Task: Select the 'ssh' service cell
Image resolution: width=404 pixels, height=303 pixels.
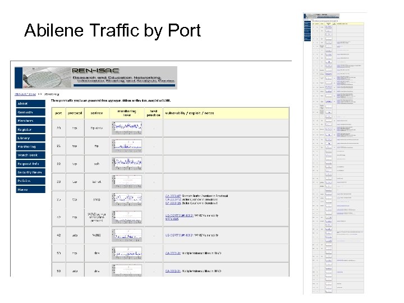Action: tap(97, 164)
